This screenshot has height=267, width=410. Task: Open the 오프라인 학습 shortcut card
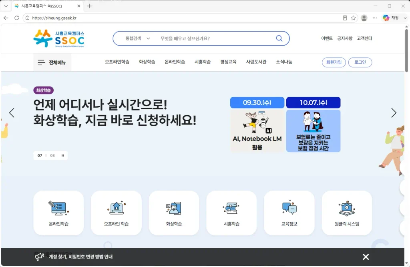(x=116, y=213)
